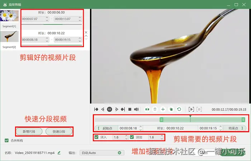
Task: Select the Segment[1] flower thumbnail
Action: point(9,16)
